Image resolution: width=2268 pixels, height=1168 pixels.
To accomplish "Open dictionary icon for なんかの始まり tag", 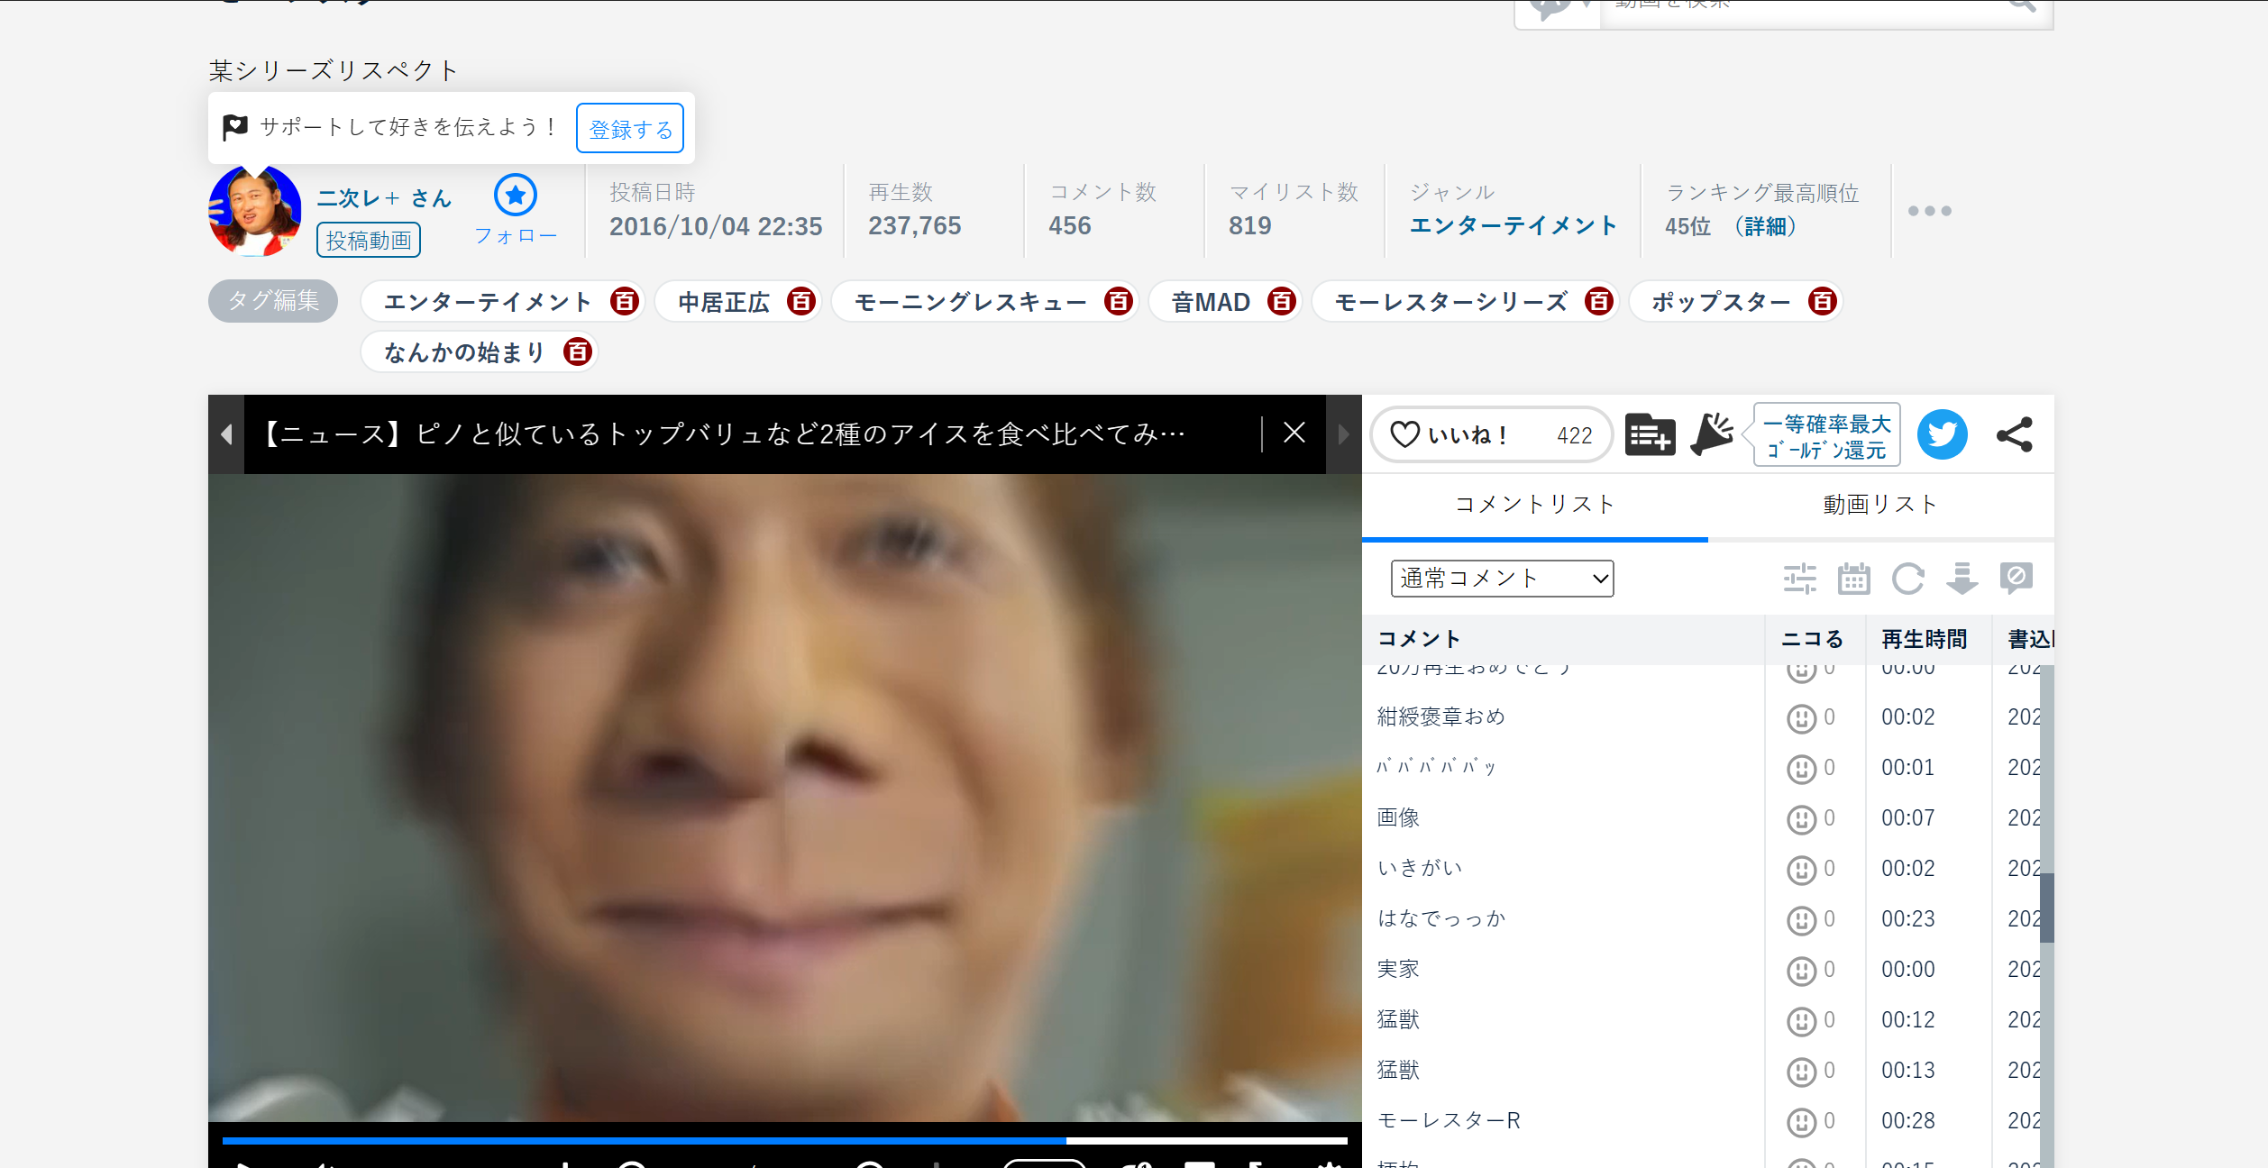I will click(x=577, y=351).
